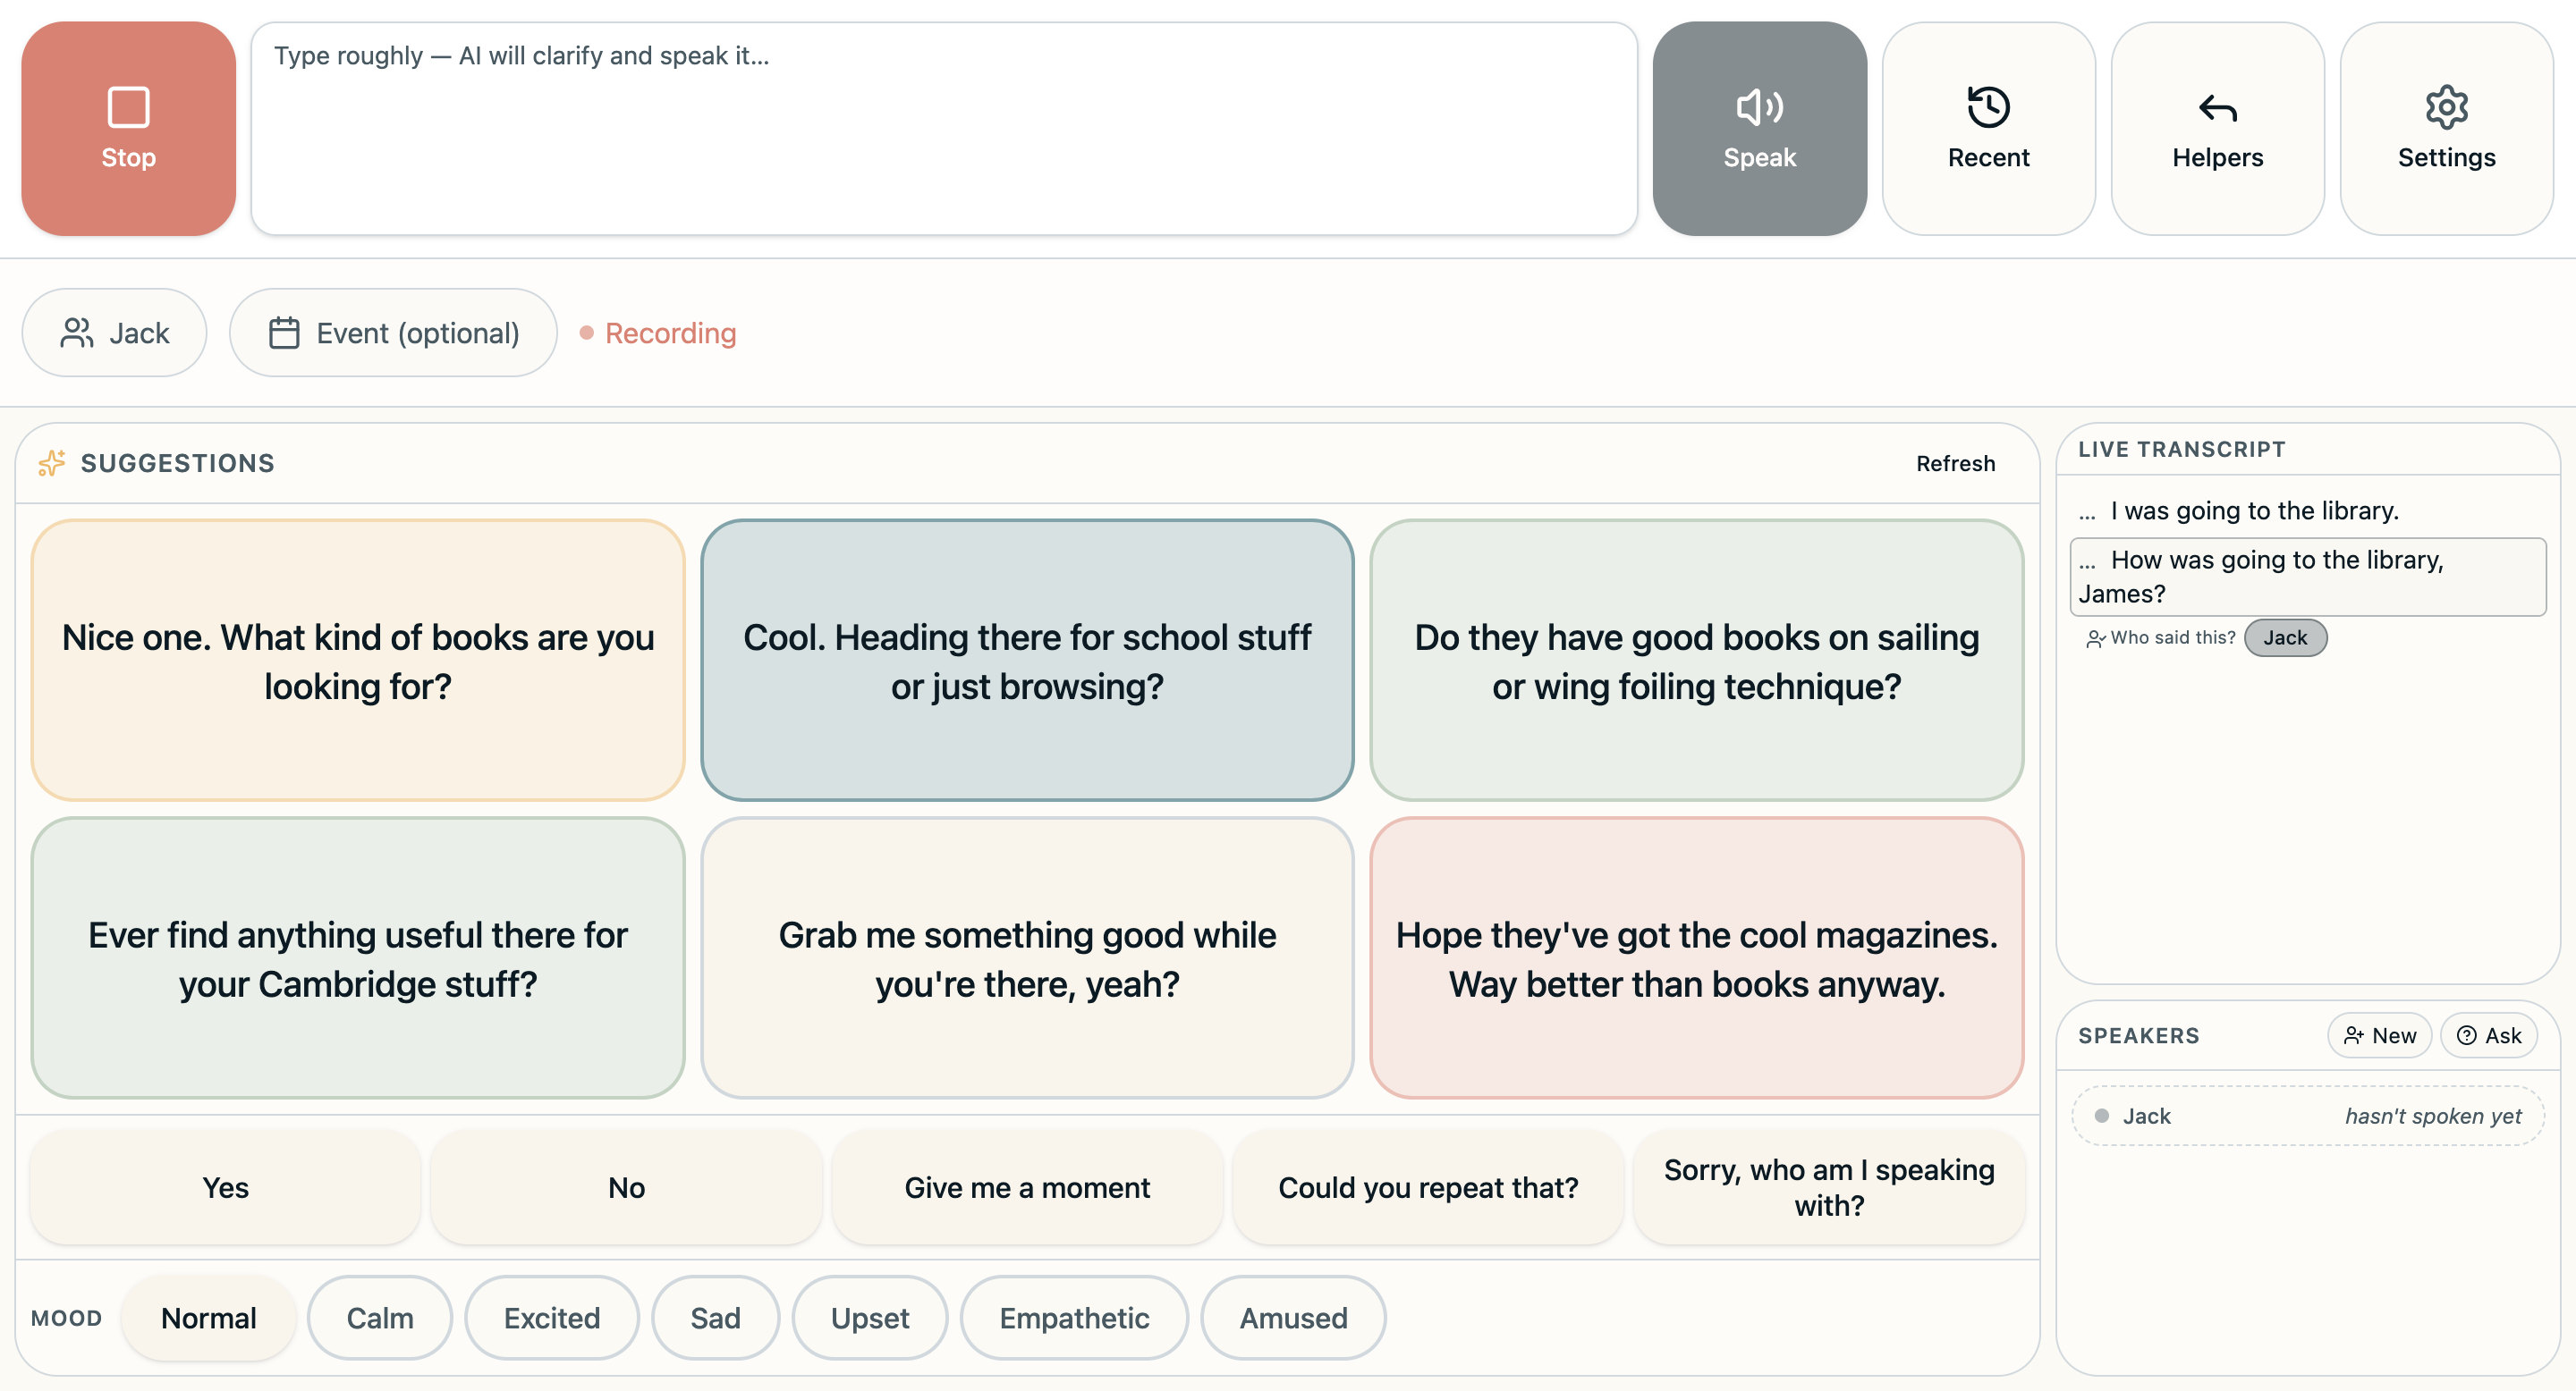Open the Jack person selector
Image resolution: width=2576 pixels, height=1391 pixels.
point(114,333)
